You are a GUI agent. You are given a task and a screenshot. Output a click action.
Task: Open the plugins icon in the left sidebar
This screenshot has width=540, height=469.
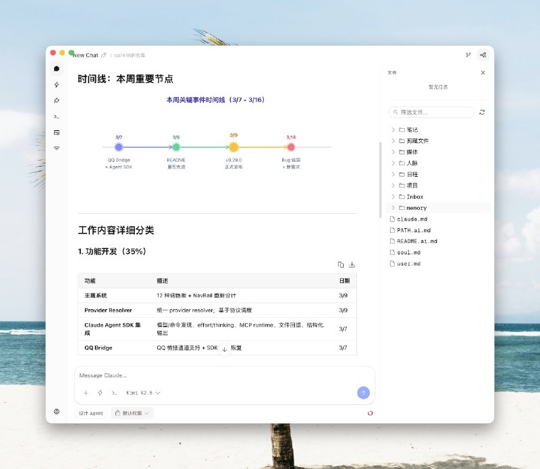tap(57, 100)
